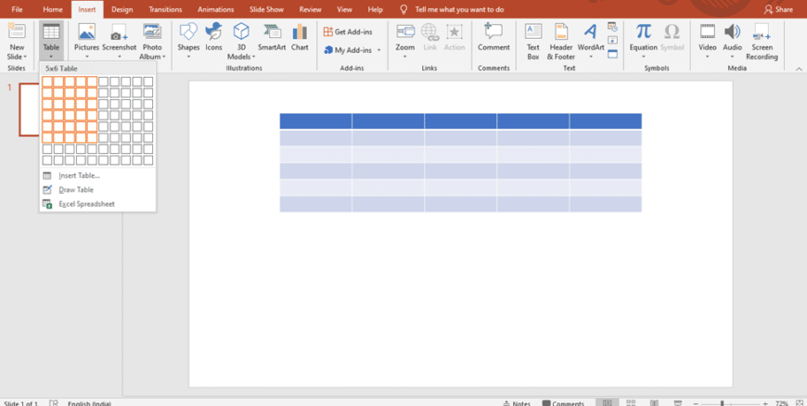Toggle the Notes pane in status bar

[x=517, y=403]
